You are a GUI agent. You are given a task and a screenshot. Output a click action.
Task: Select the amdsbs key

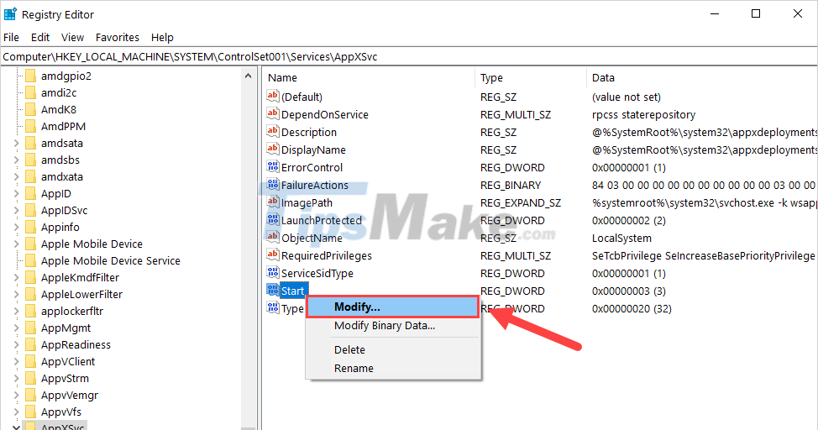pos(60,160)
